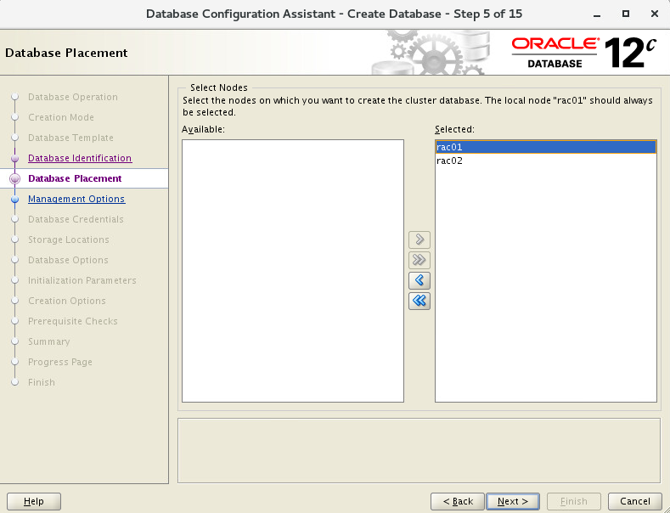Click the Management Options step bullet

click(x=15, y=200)
